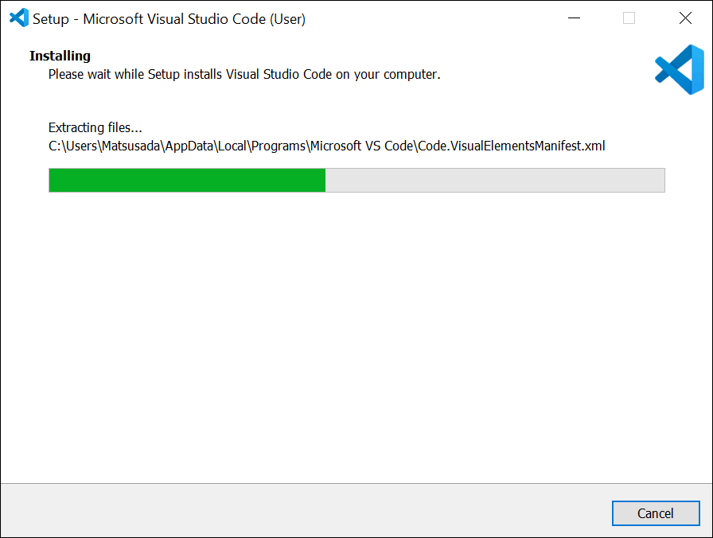This screenshot has height=538, width=713.
Task: Click the unfilled gray progress bar section
Action: (493, 180)
